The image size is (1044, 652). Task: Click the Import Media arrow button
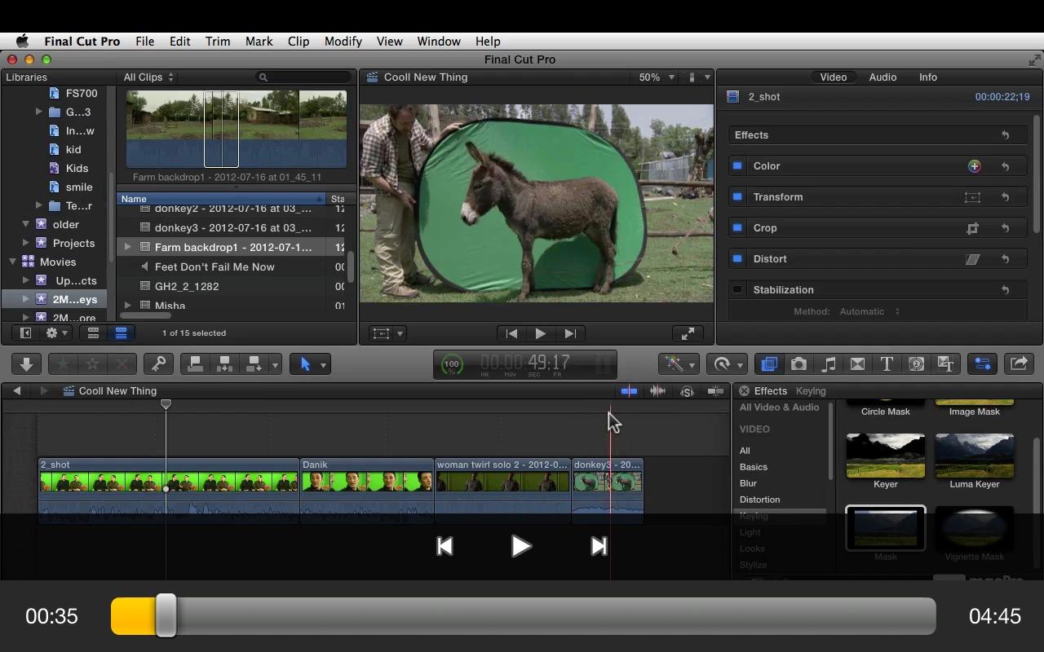pos(26,364)
